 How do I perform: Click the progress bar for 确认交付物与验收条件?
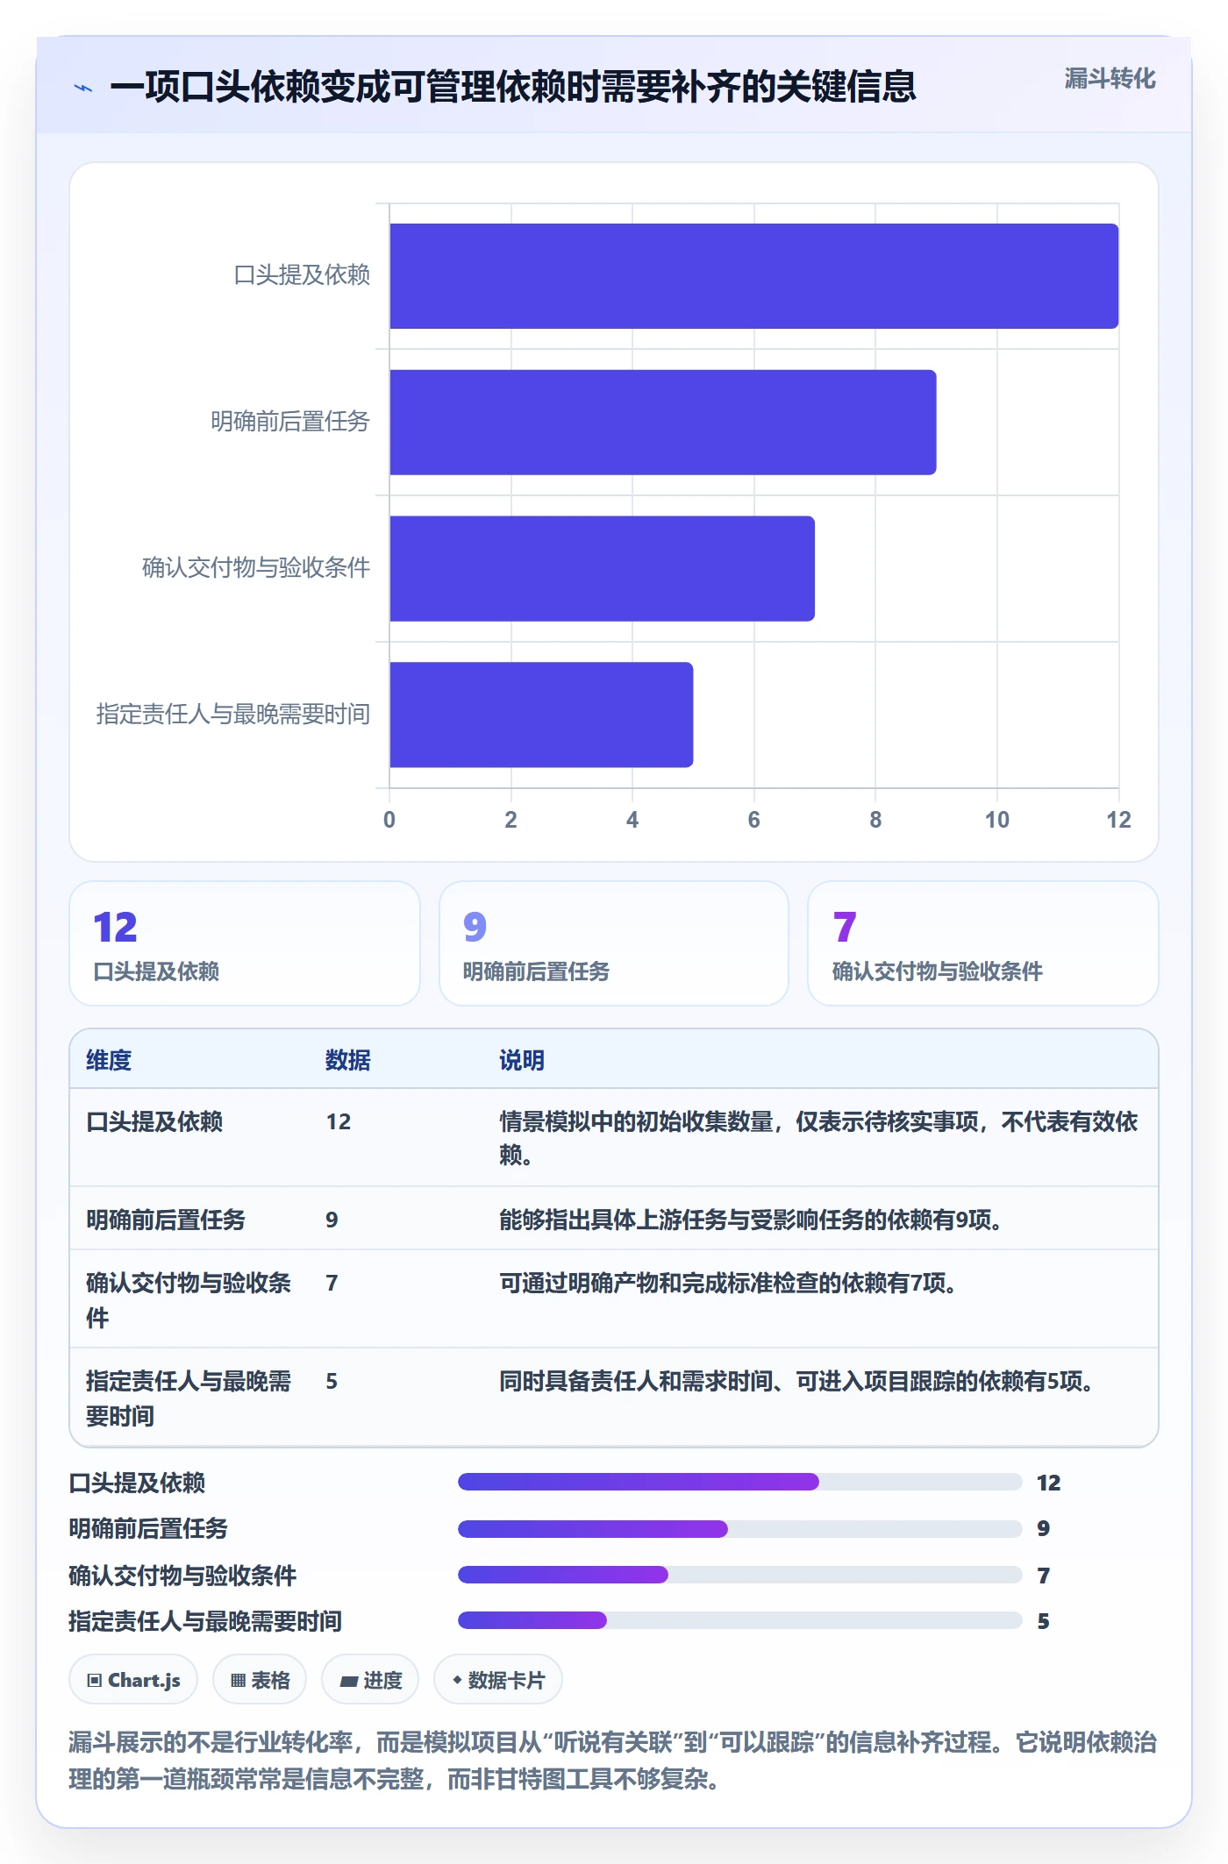[x=740, y=1575]
